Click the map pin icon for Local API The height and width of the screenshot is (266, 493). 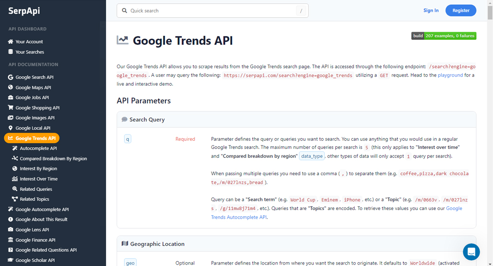click(x=11, y=128)
